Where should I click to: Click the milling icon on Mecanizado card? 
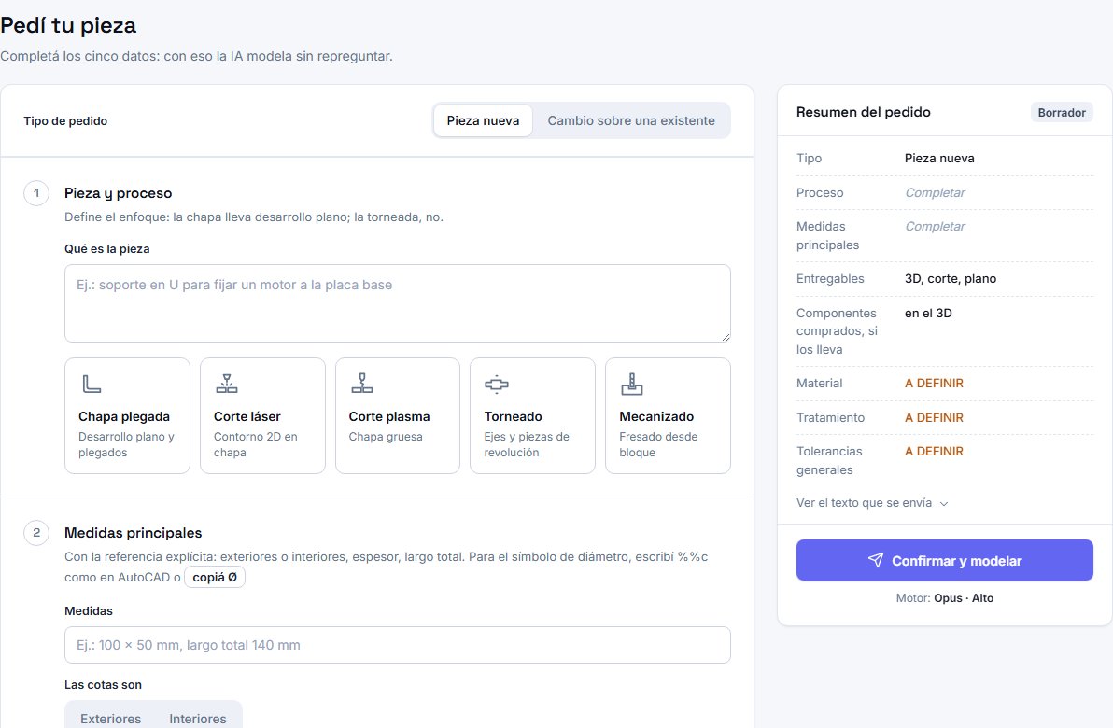(632, 384)
